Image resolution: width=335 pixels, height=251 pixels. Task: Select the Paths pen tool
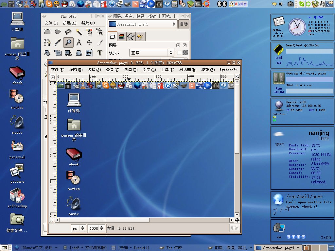[47, 42]
